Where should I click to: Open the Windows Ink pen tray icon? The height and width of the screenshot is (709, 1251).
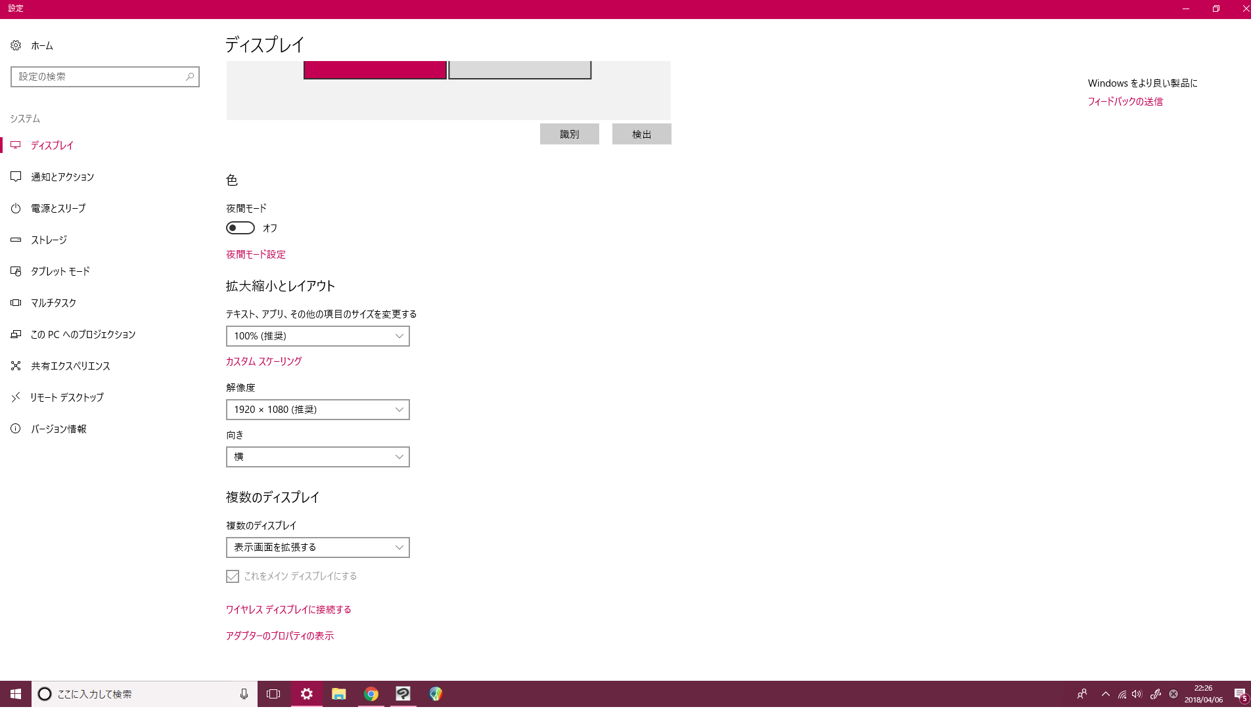pyautogui.click(x=1156, y=694)
